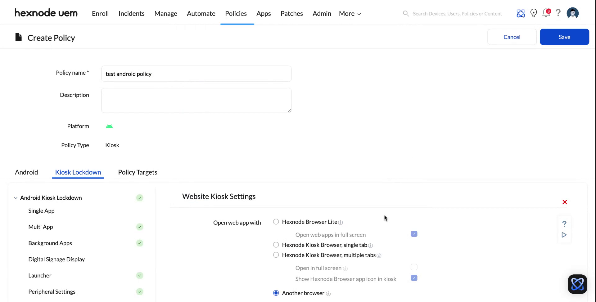Switch to the Policy Targets tab
The width and height of the screenshot is (596, 302).
pyautogui.click(x=138, y=172)
